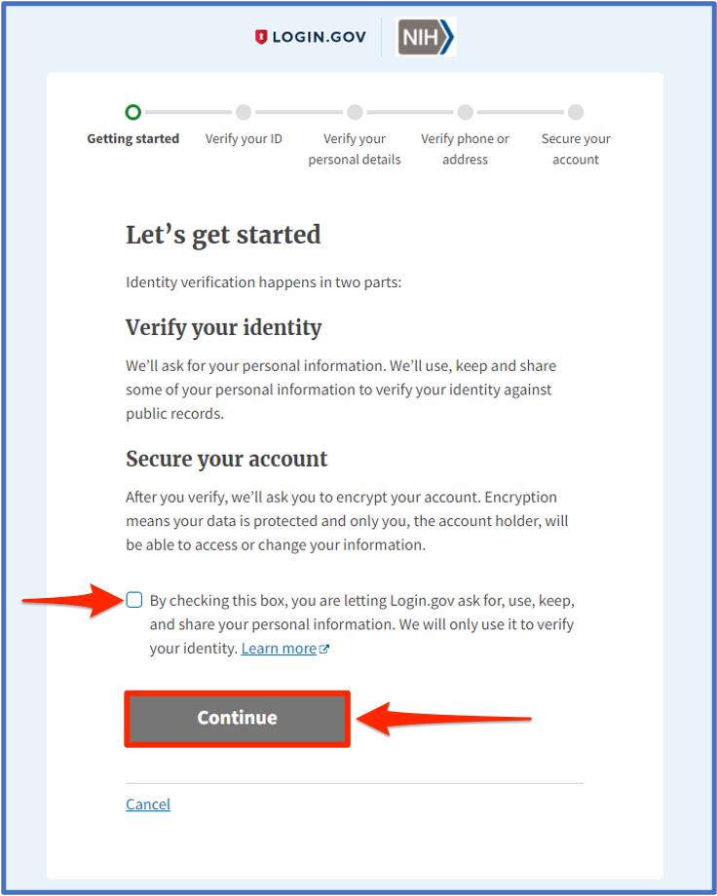
Task: Select the Cancel link
Action: coord(147,803)
